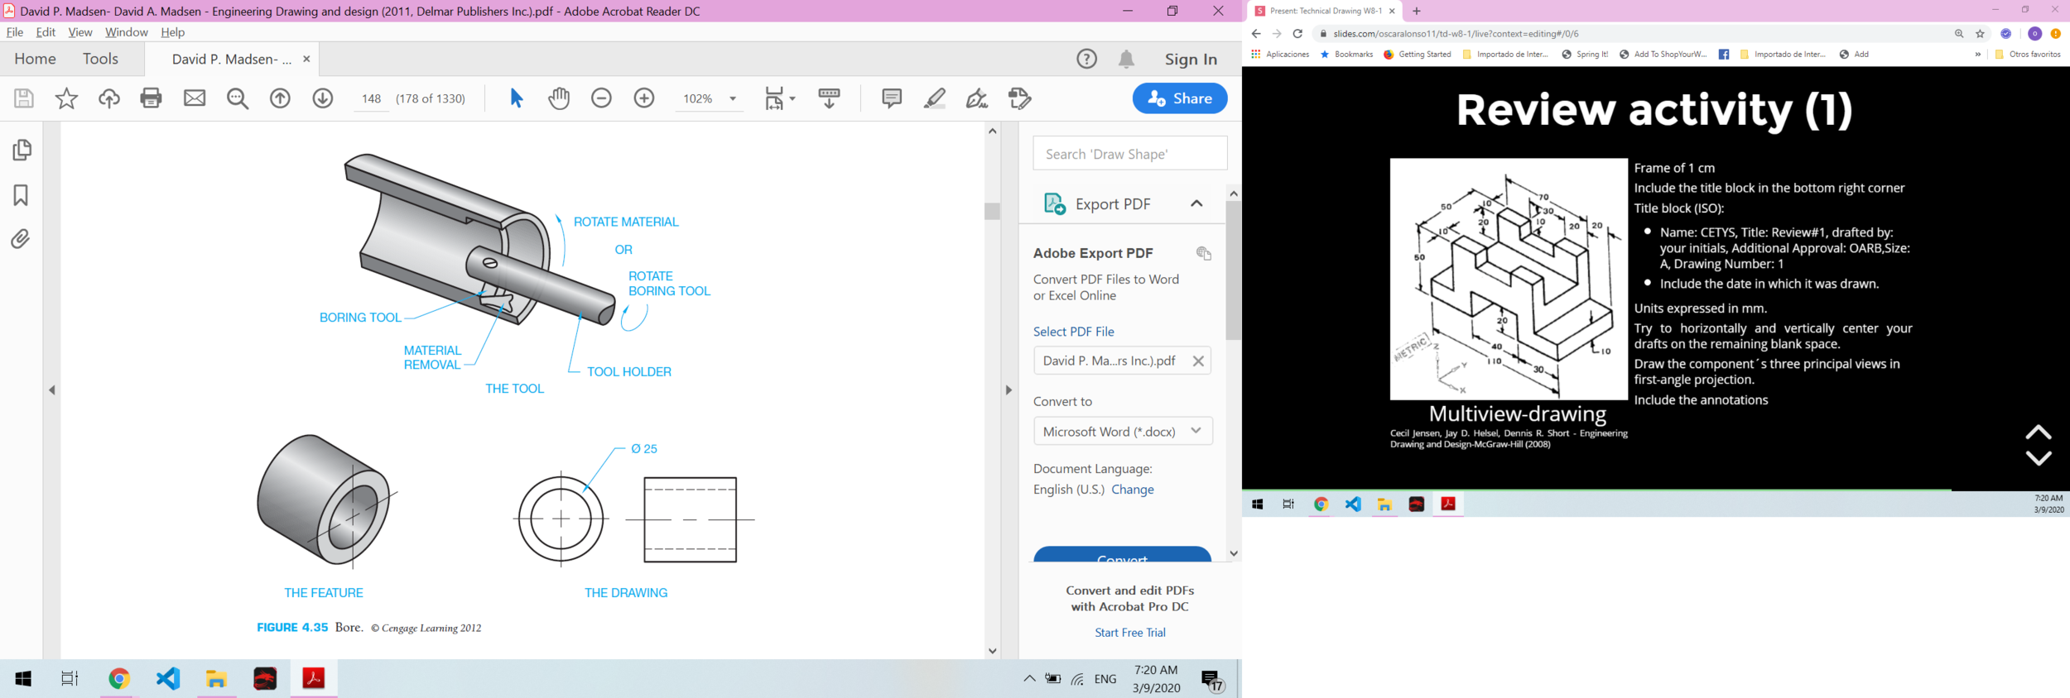This screenshot has width=2070, height=698.
Task: Click the stamp/send for review icon
Action: (1020, 98)
